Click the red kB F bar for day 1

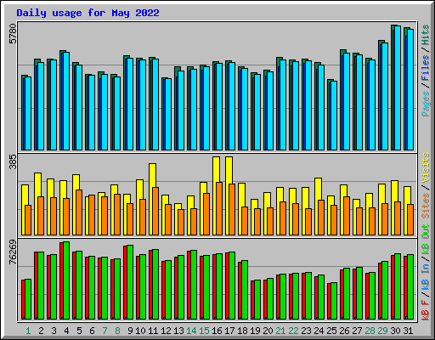[x=23, y=300]
